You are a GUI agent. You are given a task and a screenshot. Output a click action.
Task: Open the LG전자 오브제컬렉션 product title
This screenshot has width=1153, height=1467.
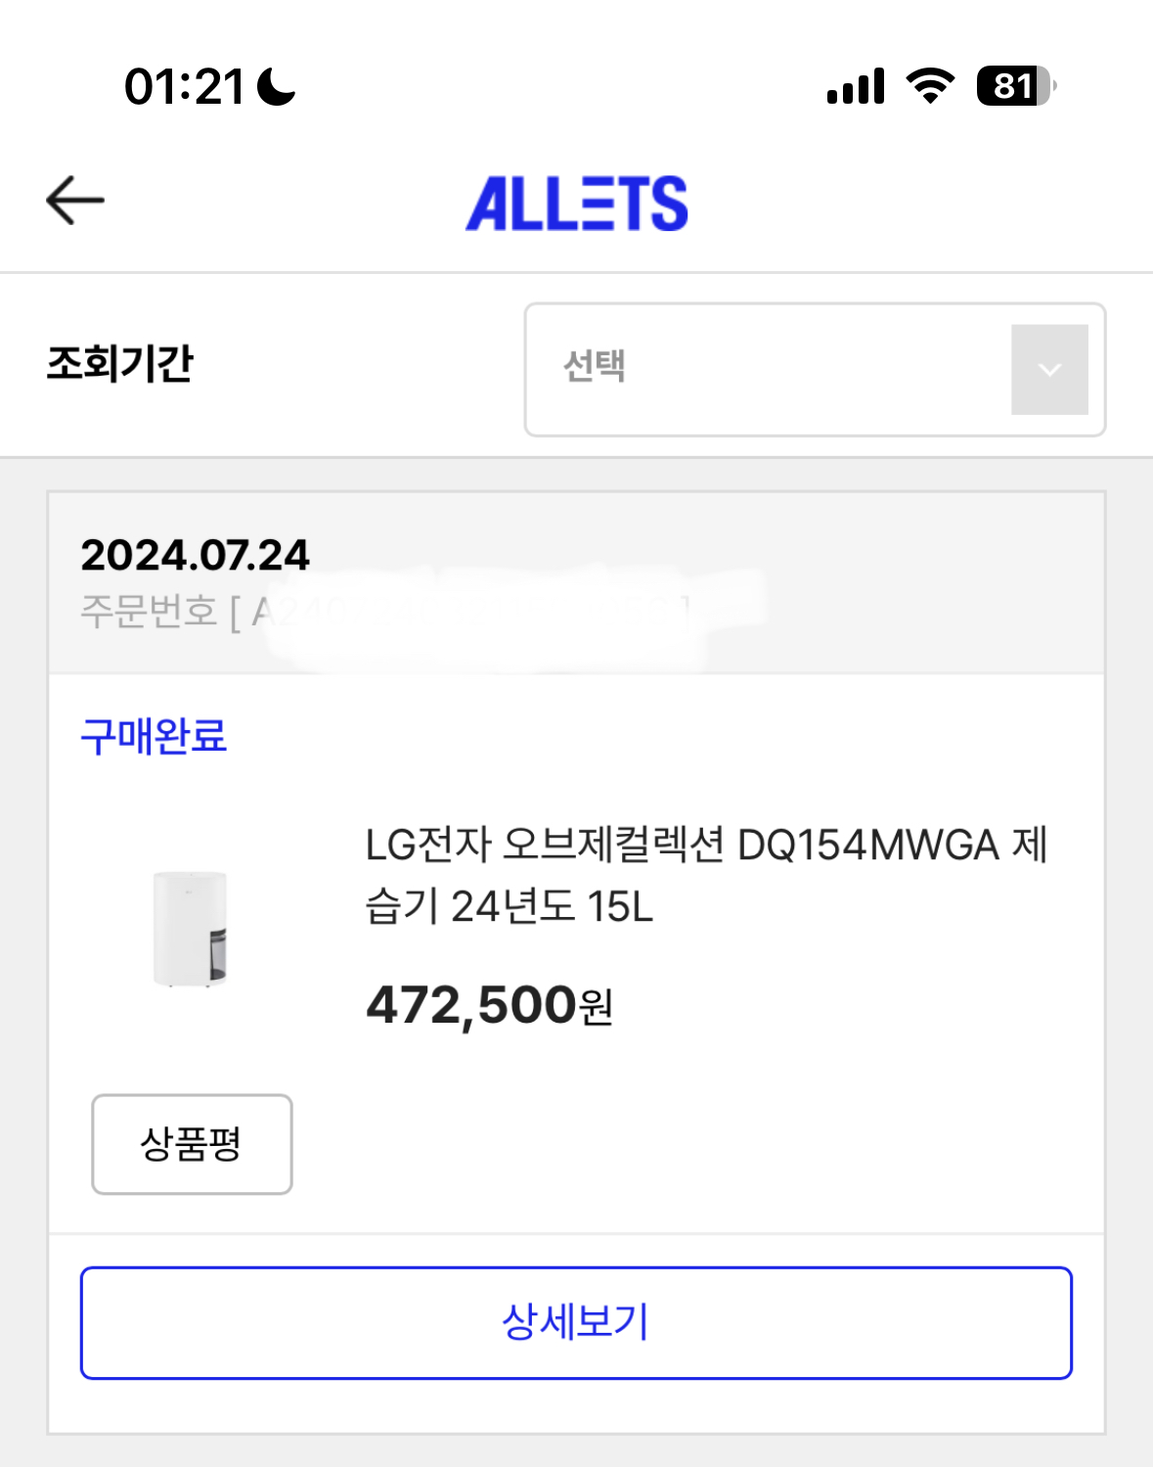tap(705, 875)
